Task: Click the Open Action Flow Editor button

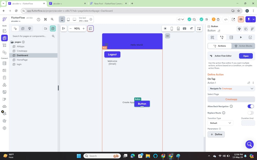Action: (x=246, y=56)
